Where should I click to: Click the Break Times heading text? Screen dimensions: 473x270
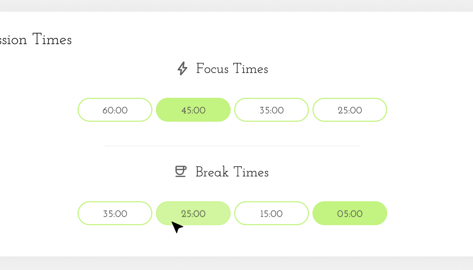pos(232,172)
